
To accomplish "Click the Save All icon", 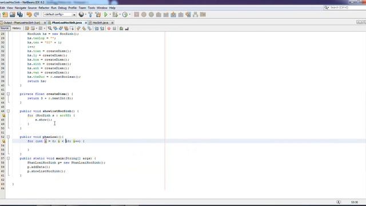I will pos(20,14).
